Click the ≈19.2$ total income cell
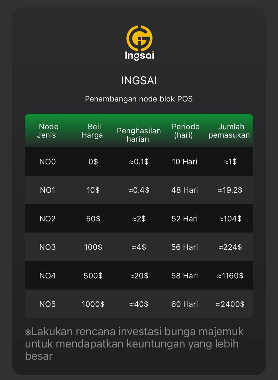This screenshot has width=278, height=380. pyautogui.click(x=230, y=190)
